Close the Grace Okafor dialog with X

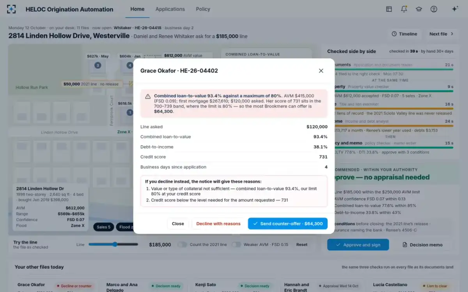[x=321, y=70]
